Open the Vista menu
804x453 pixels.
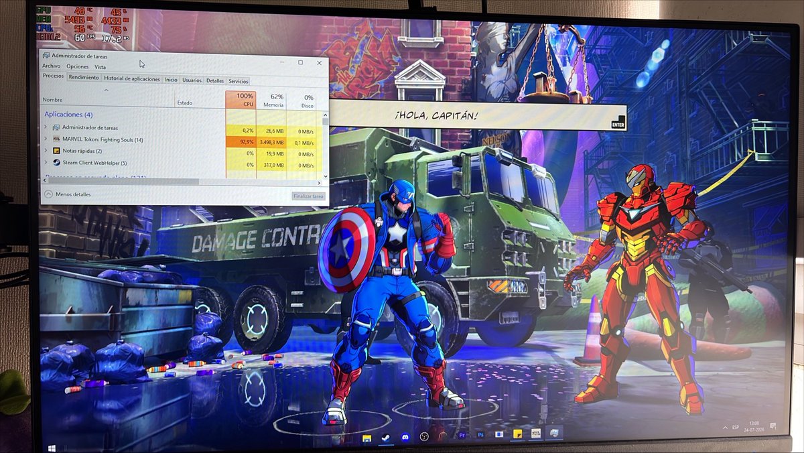100,67
